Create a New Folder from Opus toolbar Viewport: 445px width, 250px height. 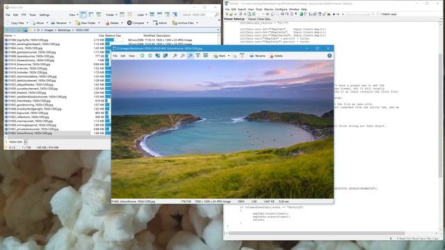86,23
